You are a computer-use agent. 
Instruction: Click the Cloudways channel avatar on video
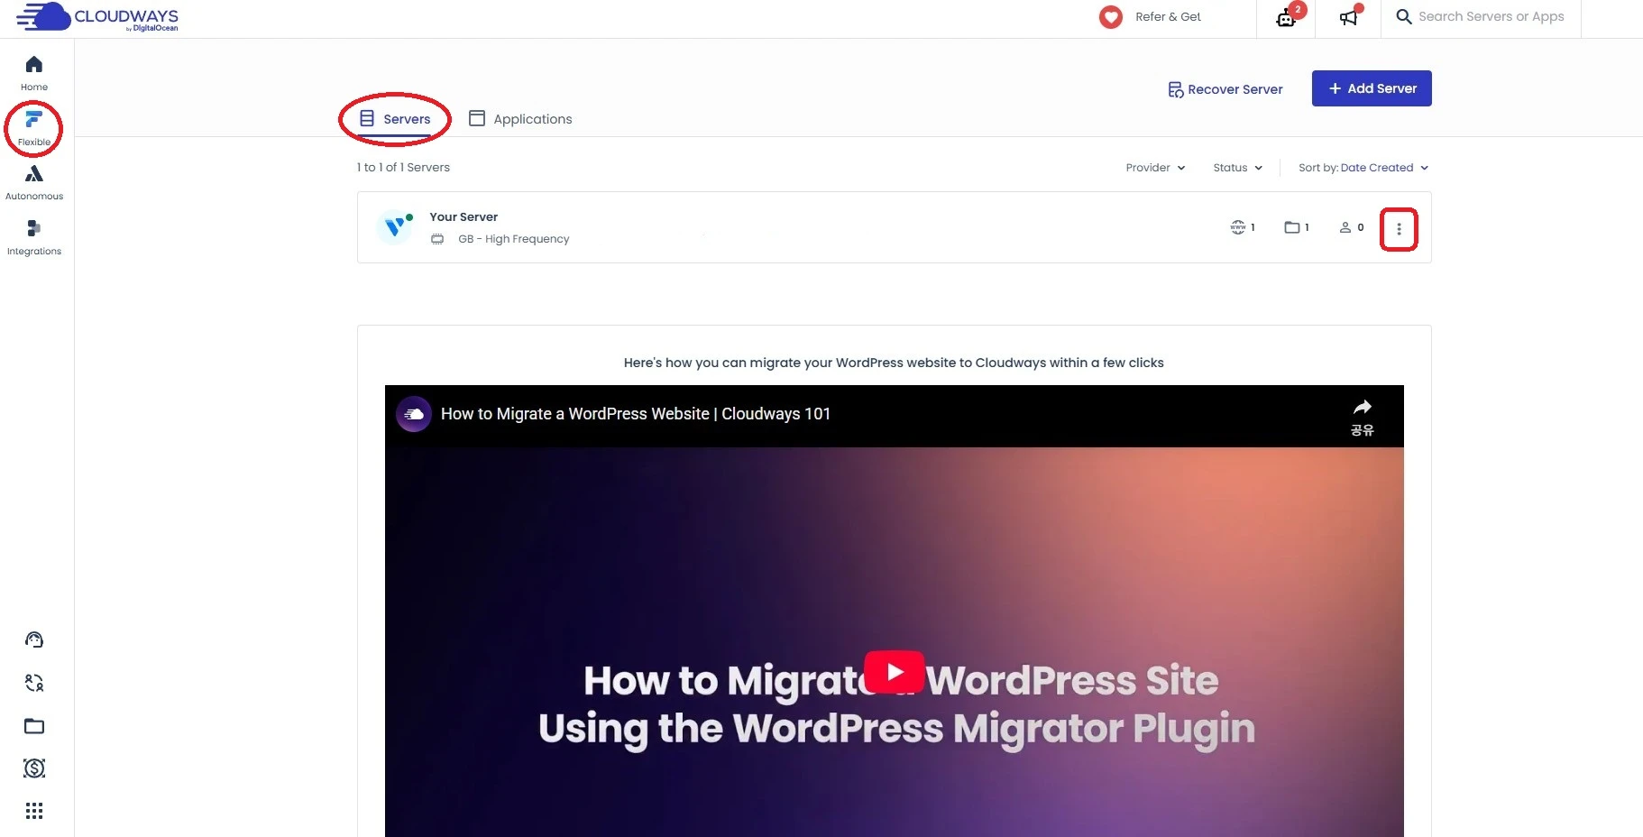point(414,414)
